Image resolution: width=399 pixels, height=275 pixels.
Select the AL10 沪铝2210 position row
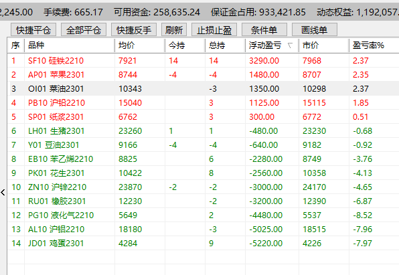pos(203,230)
